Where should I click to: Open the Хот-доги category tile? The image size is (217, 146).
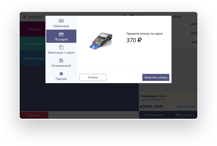coord(33,29)
